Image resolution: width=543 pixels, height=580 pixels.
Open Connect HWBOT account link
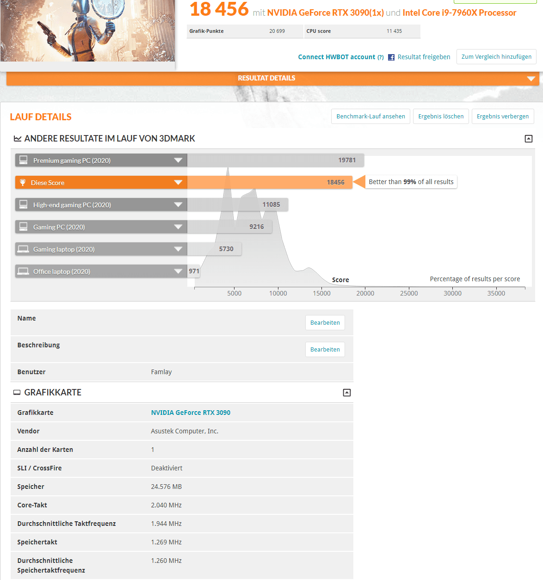point(337,57)
